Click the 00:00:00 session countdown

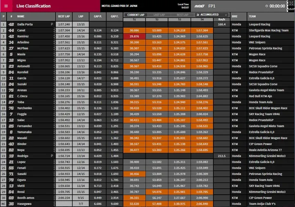tap(277, 6)
